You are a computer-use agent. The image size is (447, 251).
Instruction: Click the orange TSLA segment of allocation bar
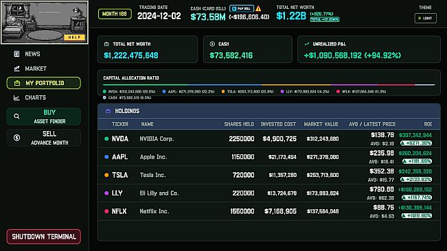click(x=296, y=85)
